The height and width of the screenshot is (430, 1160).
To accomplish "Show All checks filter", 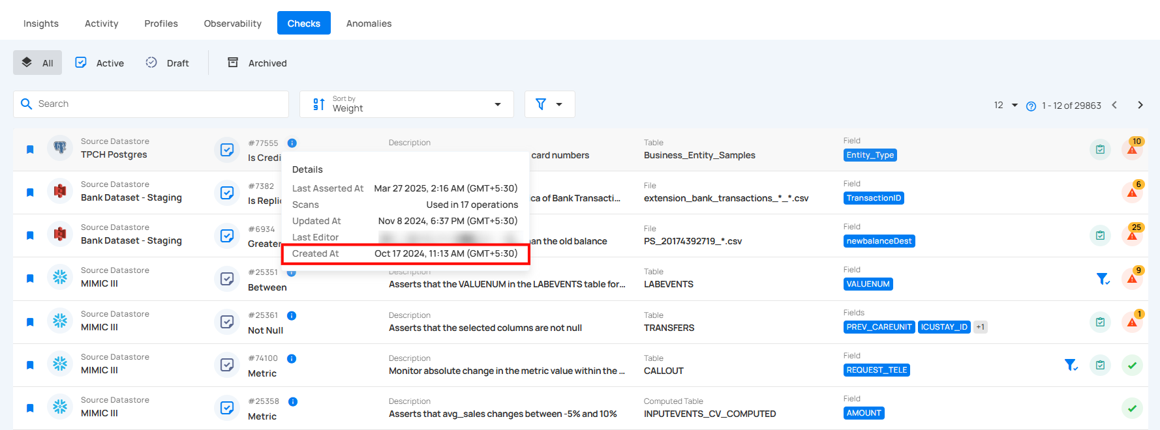I will (38, 63).
